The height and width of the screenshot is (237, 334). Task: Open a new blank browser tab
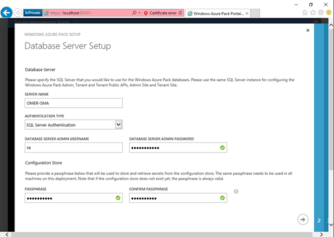[x=255, y=13]
